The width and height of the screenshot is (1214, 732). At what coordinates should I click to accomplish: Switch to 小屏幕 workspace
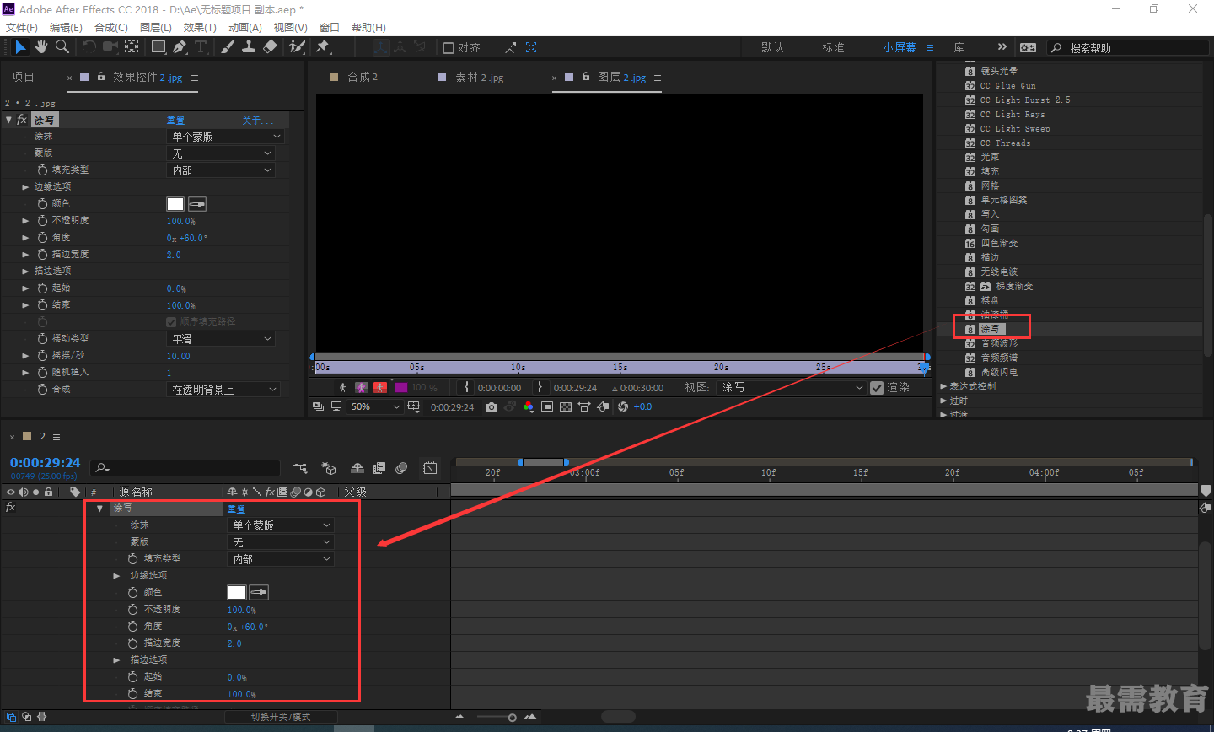[900, 48]
